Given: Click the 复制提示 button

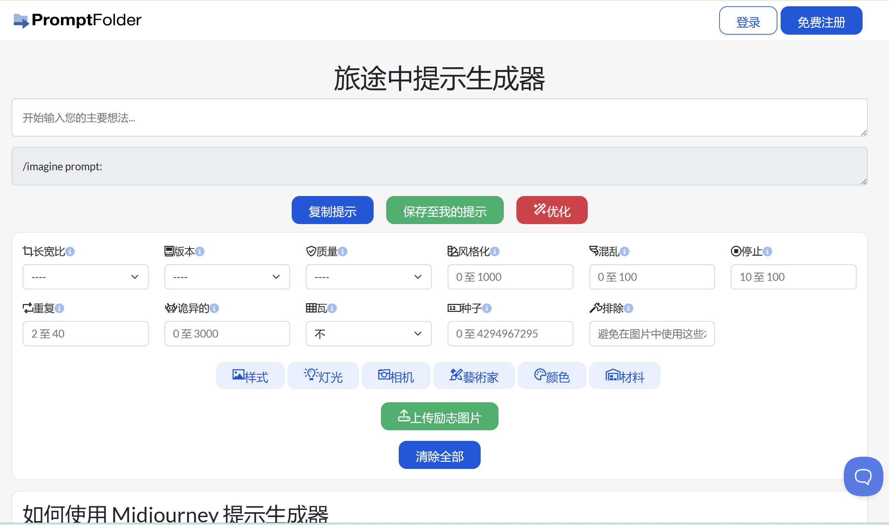Looking at the screenshot, I should point(332,211).
